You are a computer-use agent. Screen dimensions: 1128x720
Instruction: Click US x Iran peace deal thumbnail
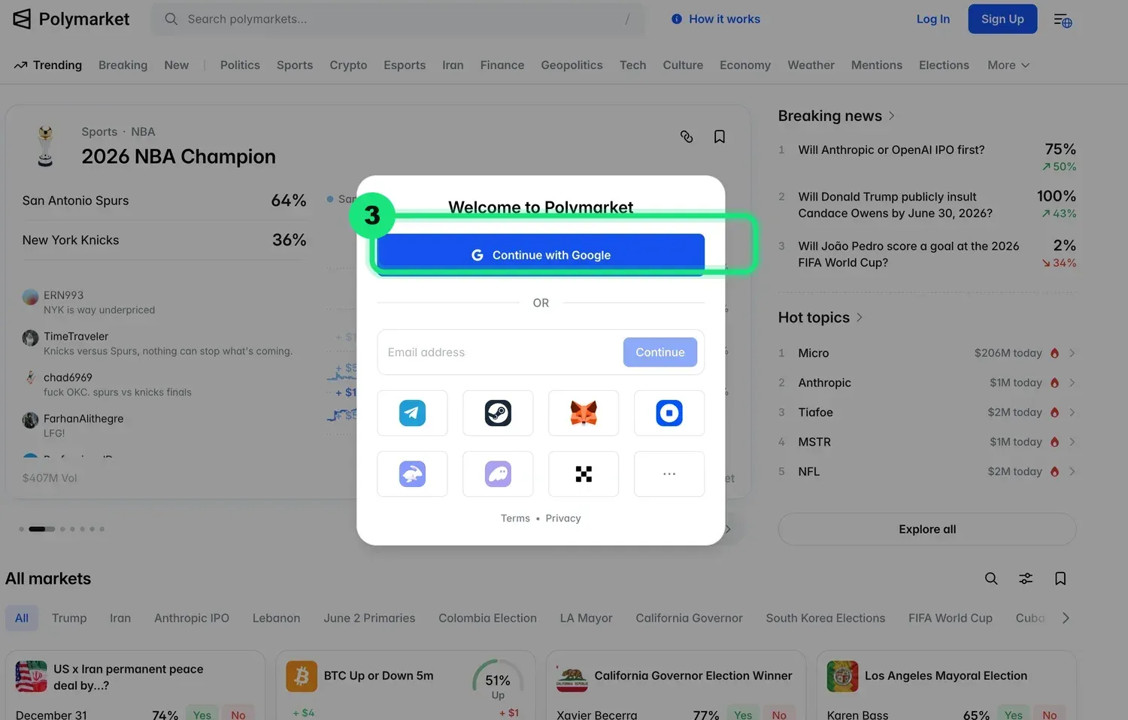[x=31, y=676]
